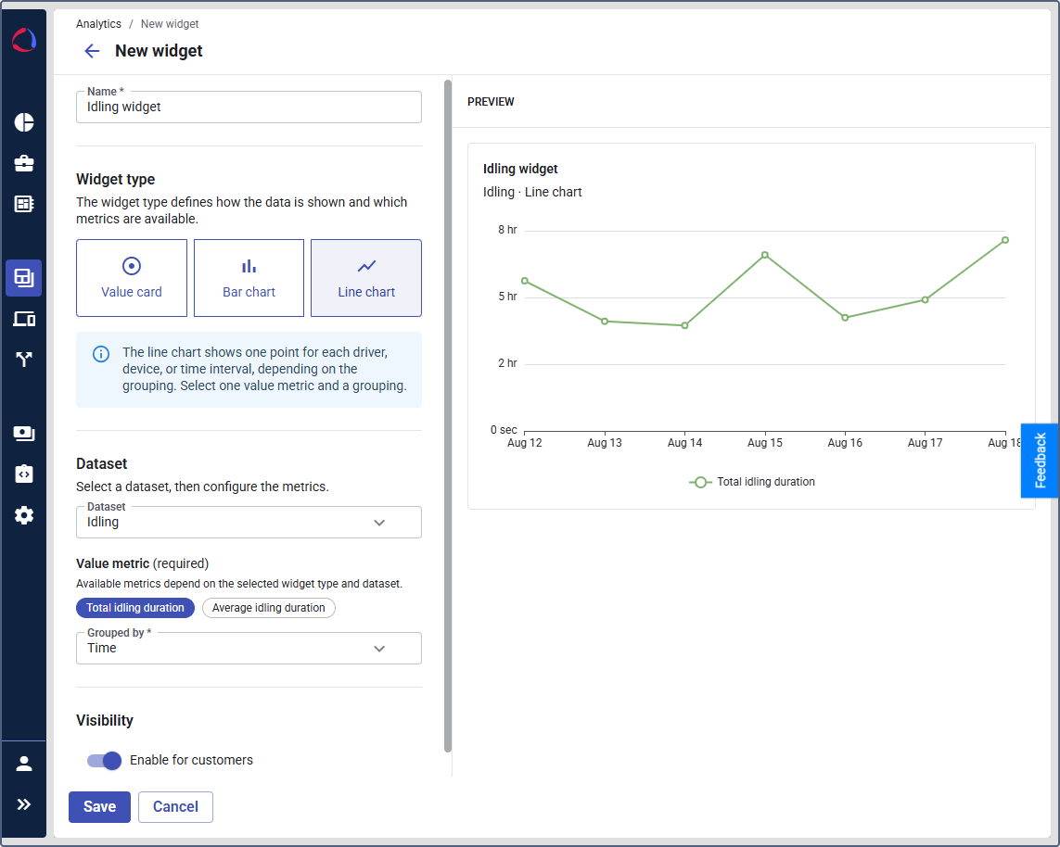Toggle Enable for customers switch
Screen dimensions: 1060x847
[104, 761]
